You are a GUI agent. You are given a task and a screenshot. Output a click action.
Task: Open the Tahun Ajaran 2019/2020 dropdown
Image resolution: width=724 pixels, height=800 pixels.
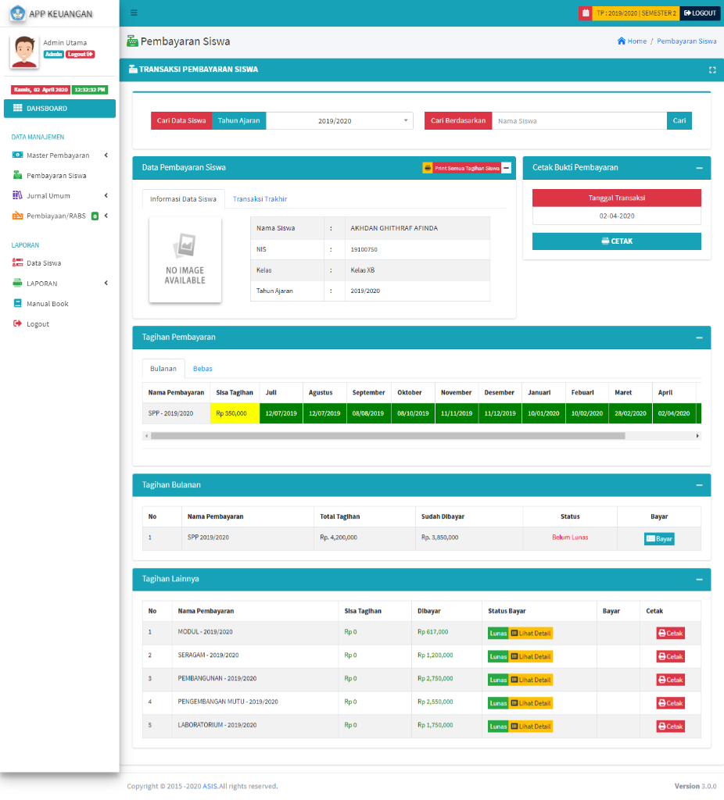tap(340, 121)
